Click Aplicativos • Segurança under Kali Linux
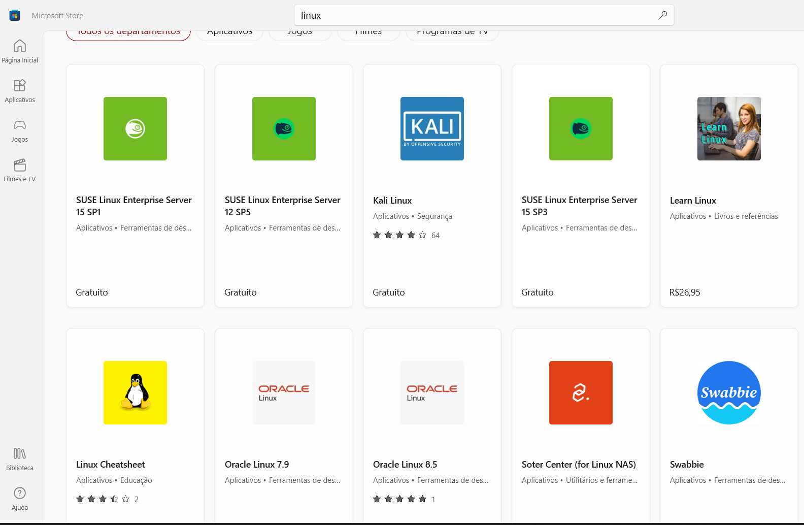804x525 pixels. [413, 216]
